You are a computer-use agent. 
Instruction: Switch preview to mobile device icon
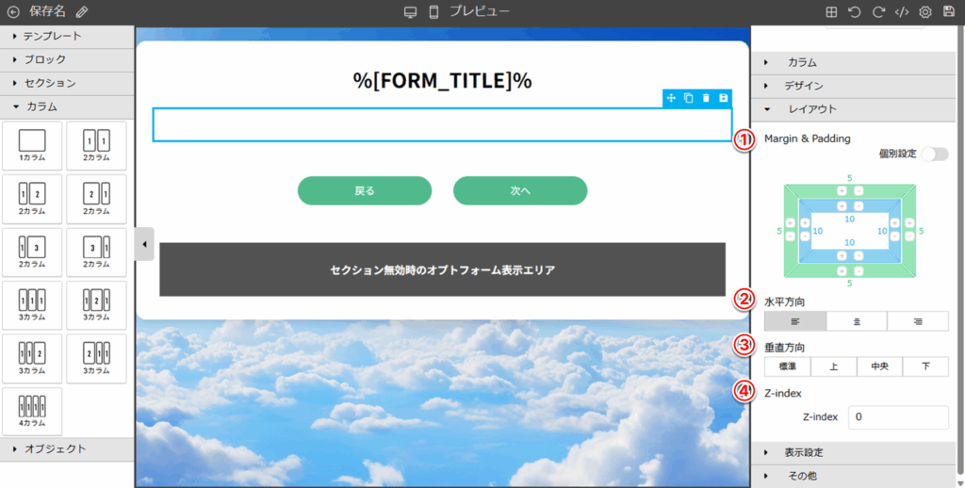(434, 12)
